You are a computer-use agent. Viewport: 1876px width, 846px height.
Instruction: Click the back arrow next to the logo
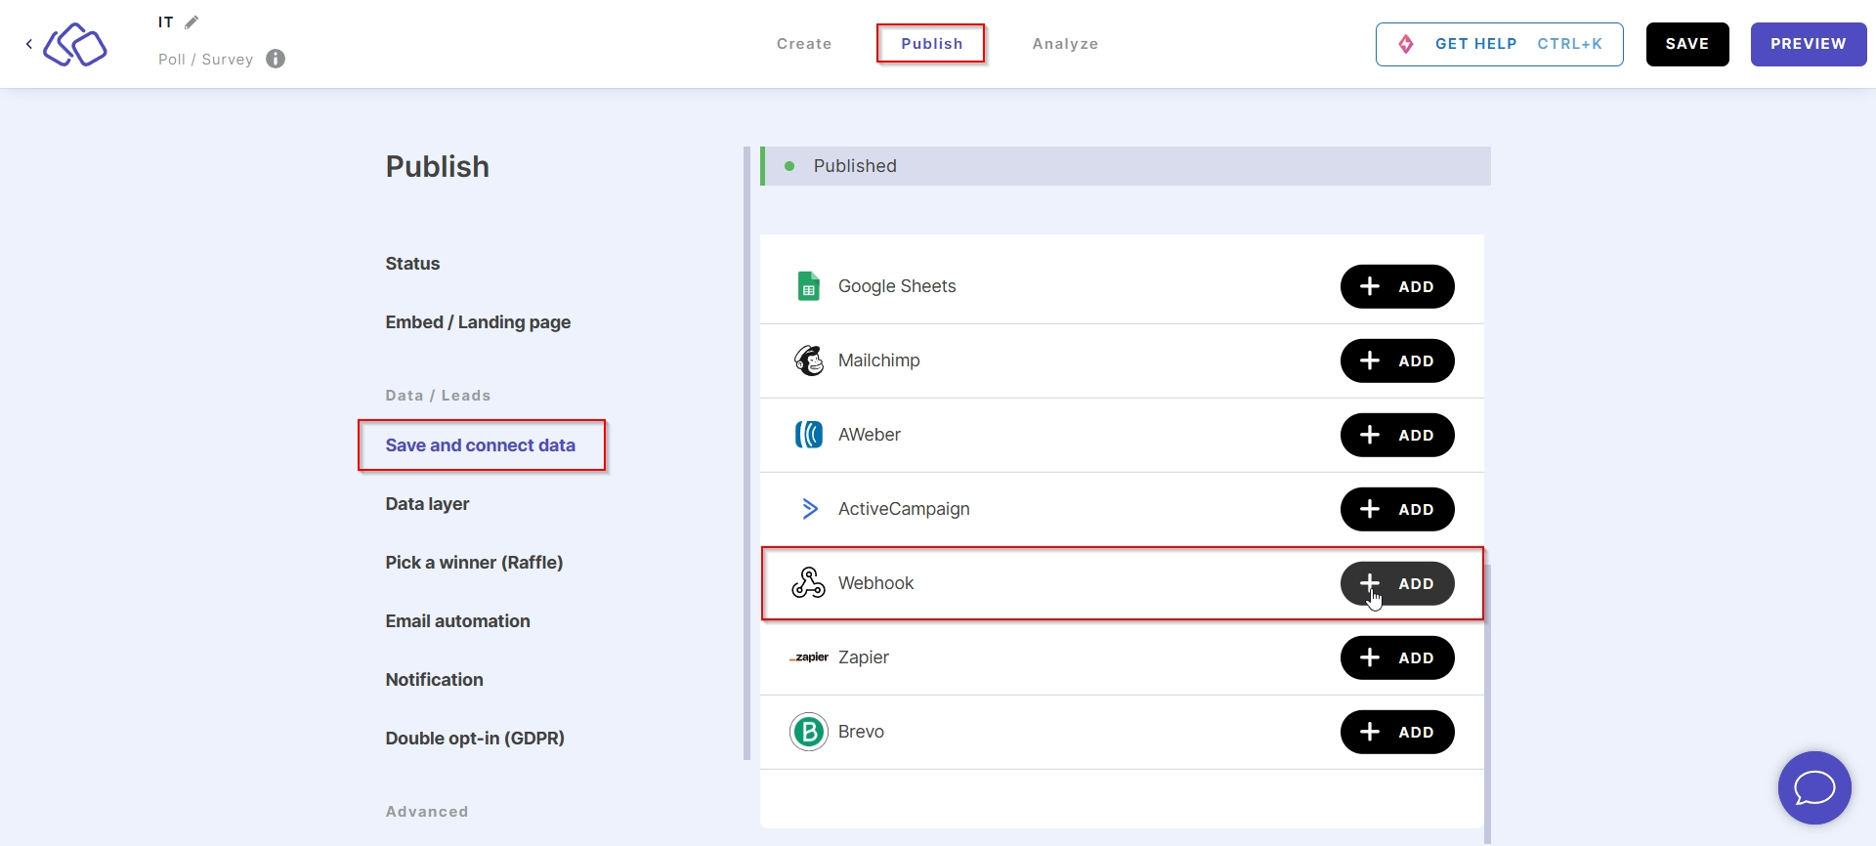coord(29,44)
